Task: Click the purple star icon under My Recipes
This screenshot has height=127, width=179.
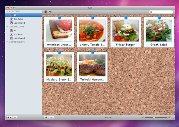Action: (11, 19)
